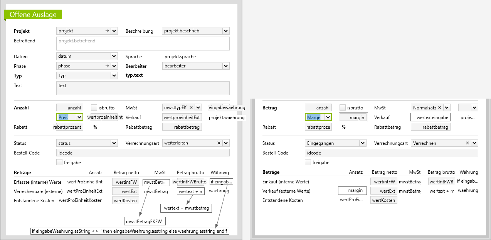Tick freigabe checkbox below the Eingegangen status

tap(308, 163)
